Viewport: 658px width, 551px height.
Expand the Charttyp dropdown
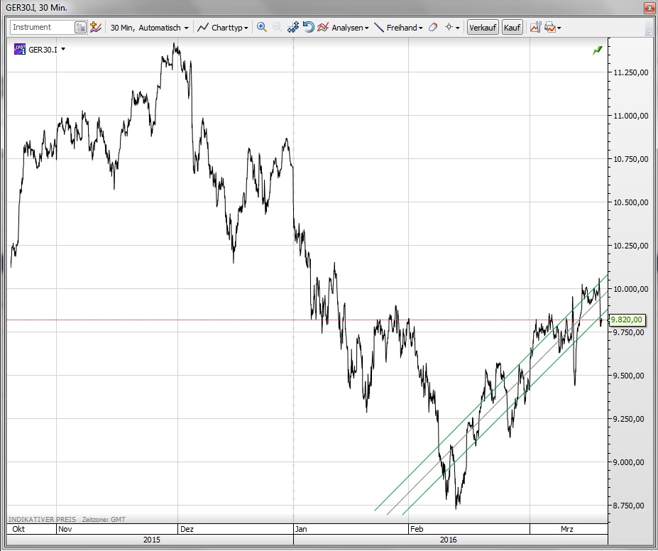[x=223, y=28]
